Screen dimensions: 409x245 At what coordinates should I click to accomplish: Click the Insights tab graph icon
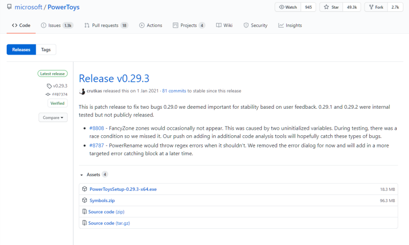281,25
